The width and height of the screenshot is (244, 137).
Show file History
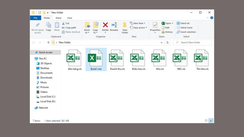coord(167,32)
